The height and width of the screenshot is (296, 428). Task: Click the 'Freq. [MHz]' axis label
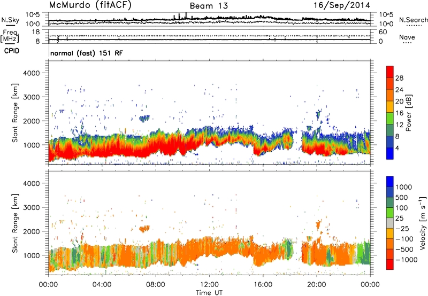(10, 36)
